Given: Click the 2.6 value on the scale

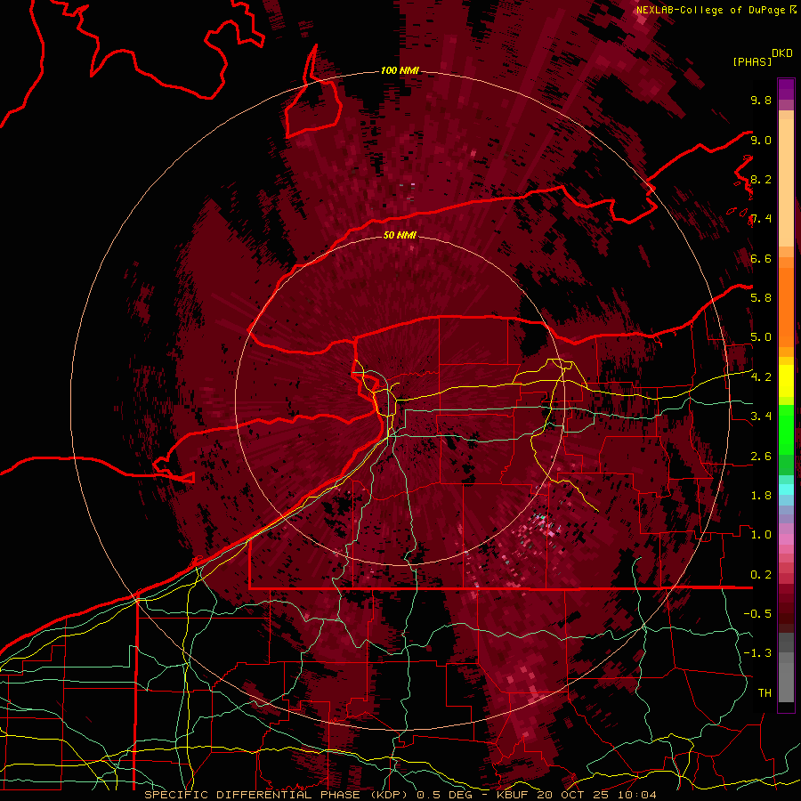Looking at the screenshot, I should [761, 457].
